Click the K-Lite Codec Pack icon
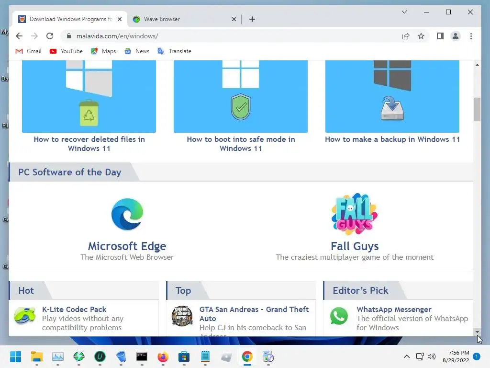This screenshot has height=368, width=490. coord(25,315)
